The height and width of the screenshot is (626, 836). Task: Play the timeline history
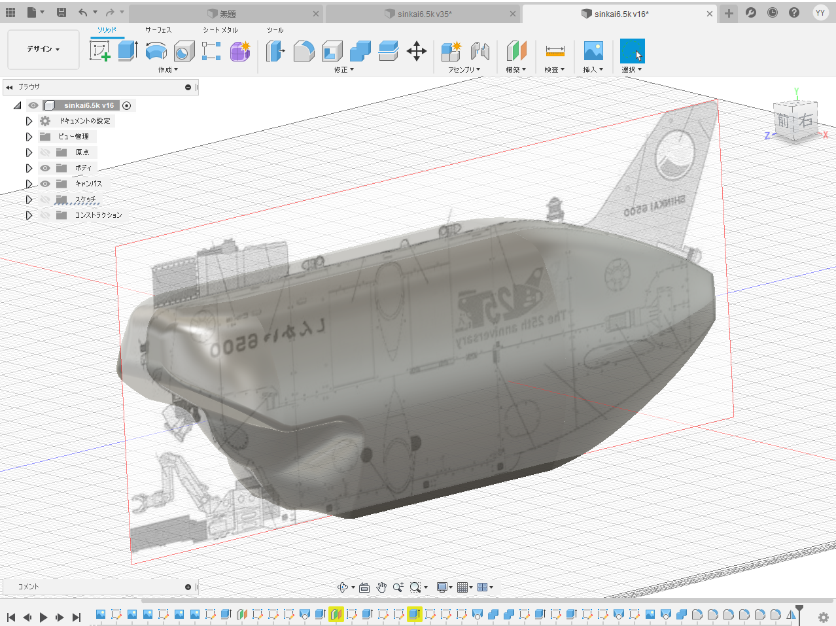click(x=43, y=617)
